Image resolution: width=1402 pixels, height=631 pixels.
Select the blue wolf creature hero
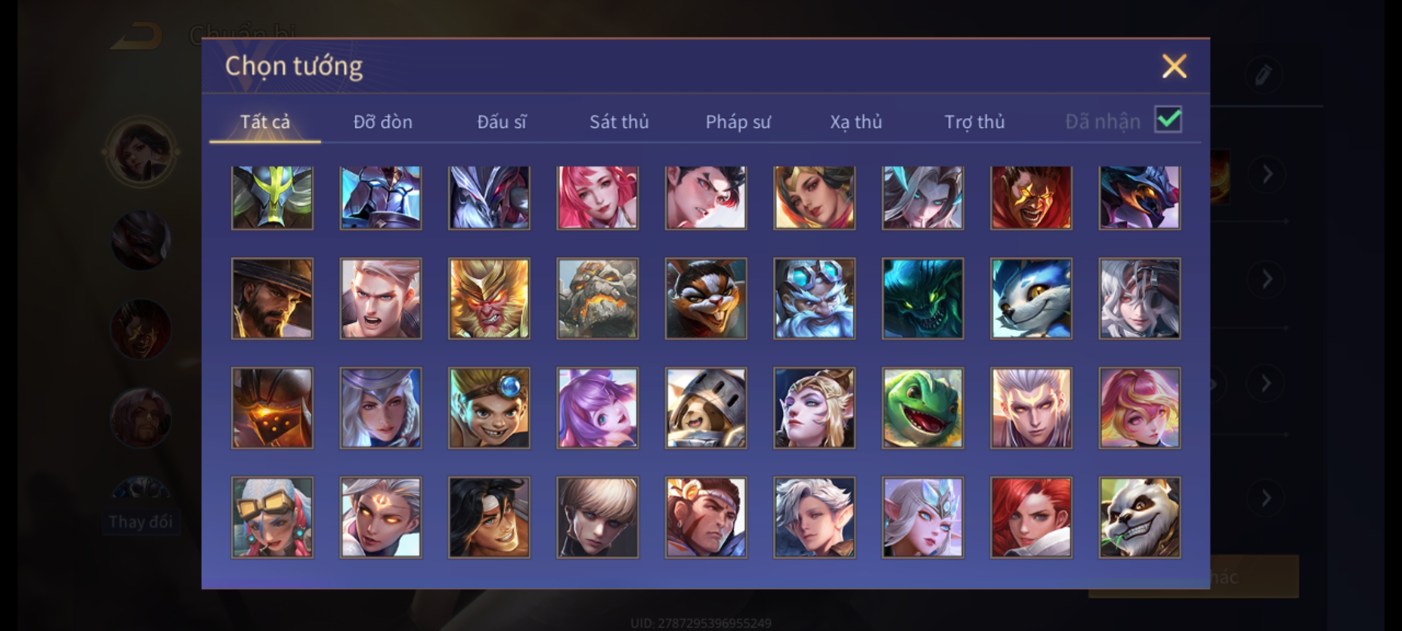(1031, 299)
